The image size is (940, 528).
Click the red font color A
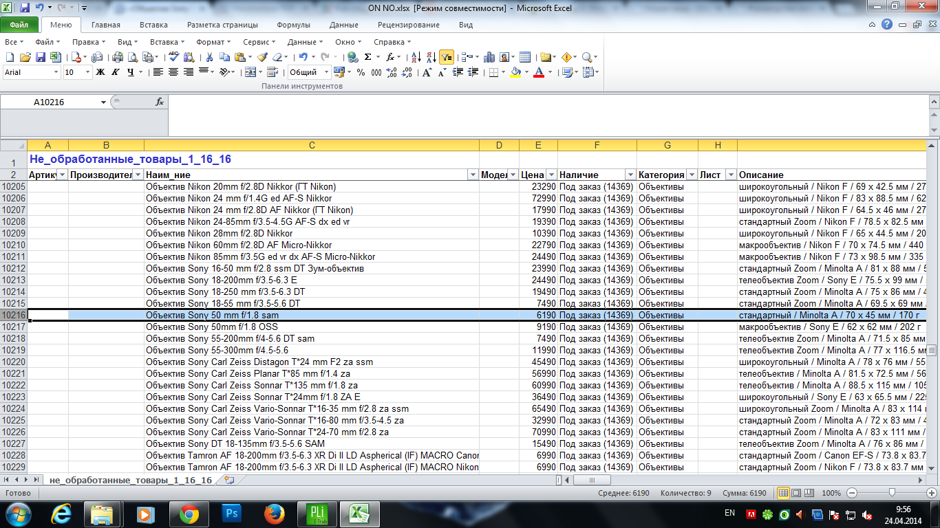pyautogui.click(x=540, y=72)
